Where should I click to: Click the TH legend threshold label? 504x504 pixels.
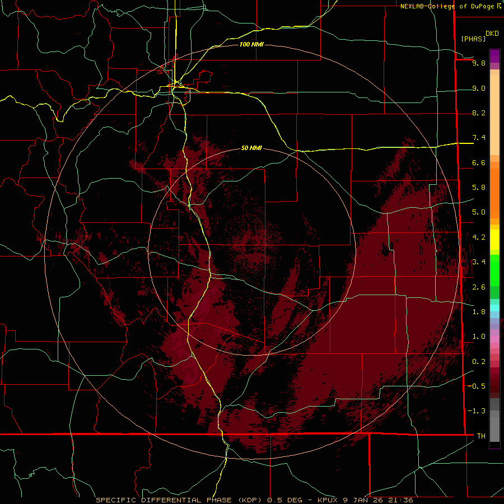coord(481,436)
